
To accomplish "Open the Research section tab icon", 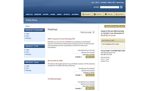I will (83, 14).
